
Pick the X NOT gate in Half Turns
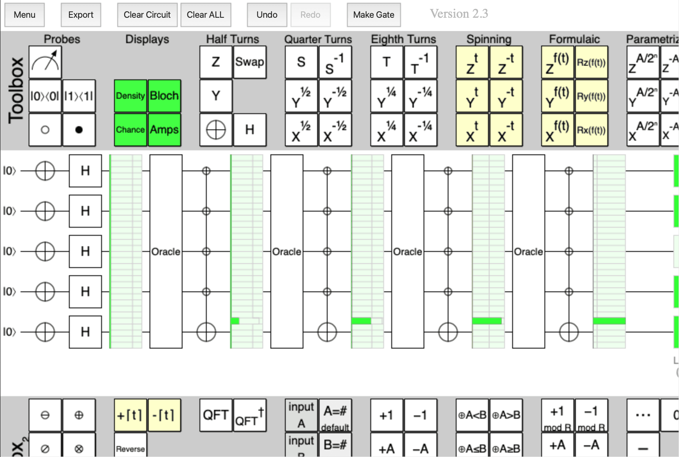pos(216,130)
